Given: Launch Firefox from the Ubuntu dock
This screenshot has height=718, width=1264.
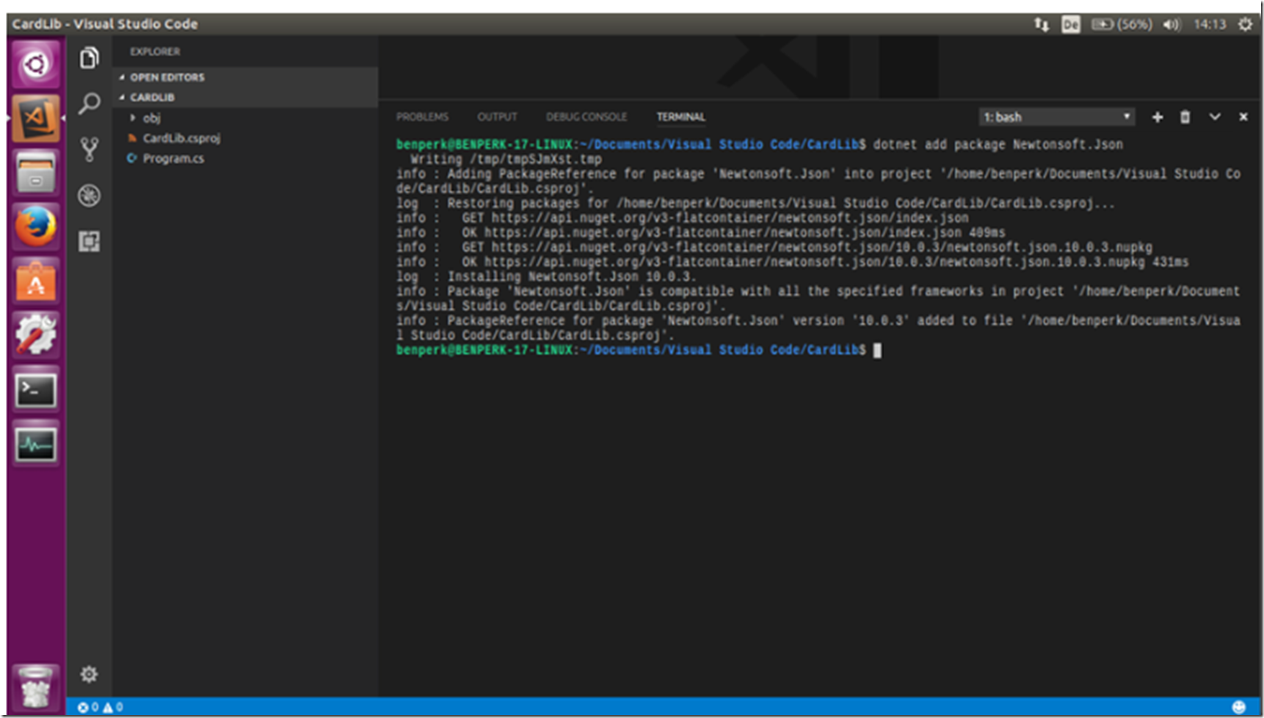Looking at the screenshot, I should [34, 227].
